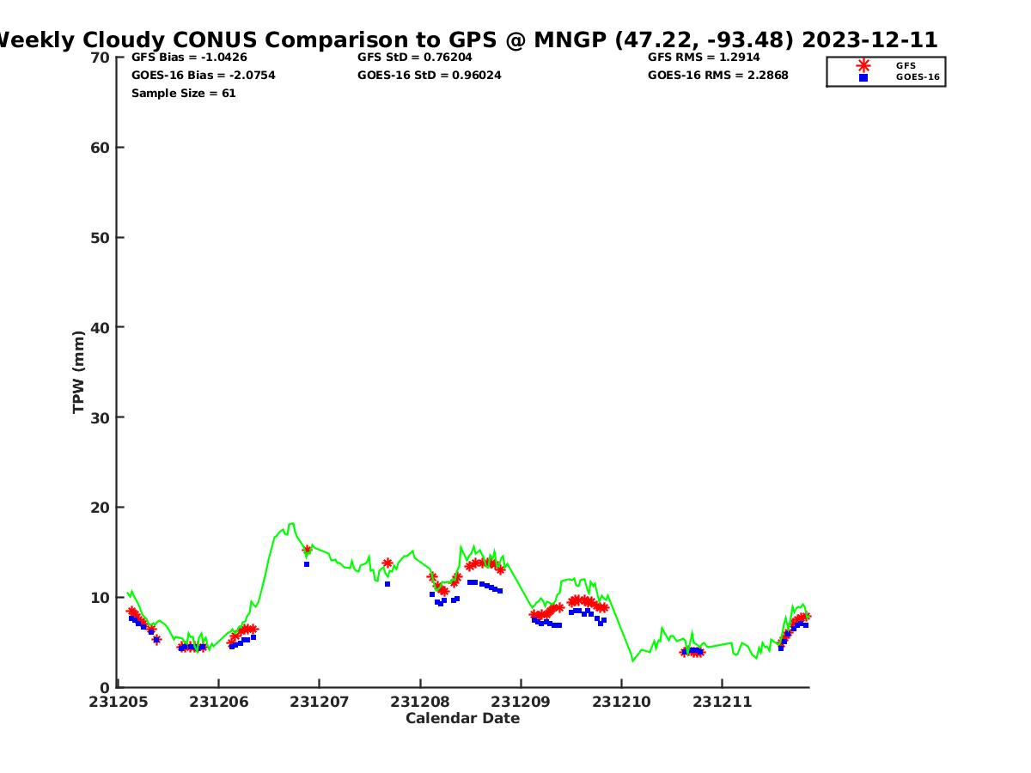1031x773 pixels.
Task: Click the 231208 x-axis tick label
Action: coord(420,702)
